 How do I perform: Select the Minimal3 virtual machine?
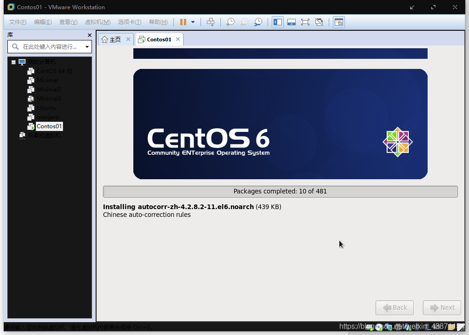[49, 99]
